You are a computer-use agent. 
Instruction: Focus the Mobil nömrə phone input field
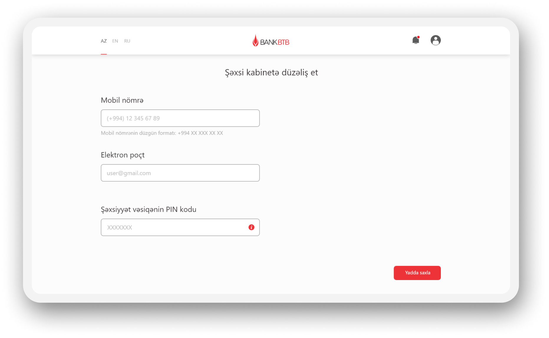coord(180,118)
